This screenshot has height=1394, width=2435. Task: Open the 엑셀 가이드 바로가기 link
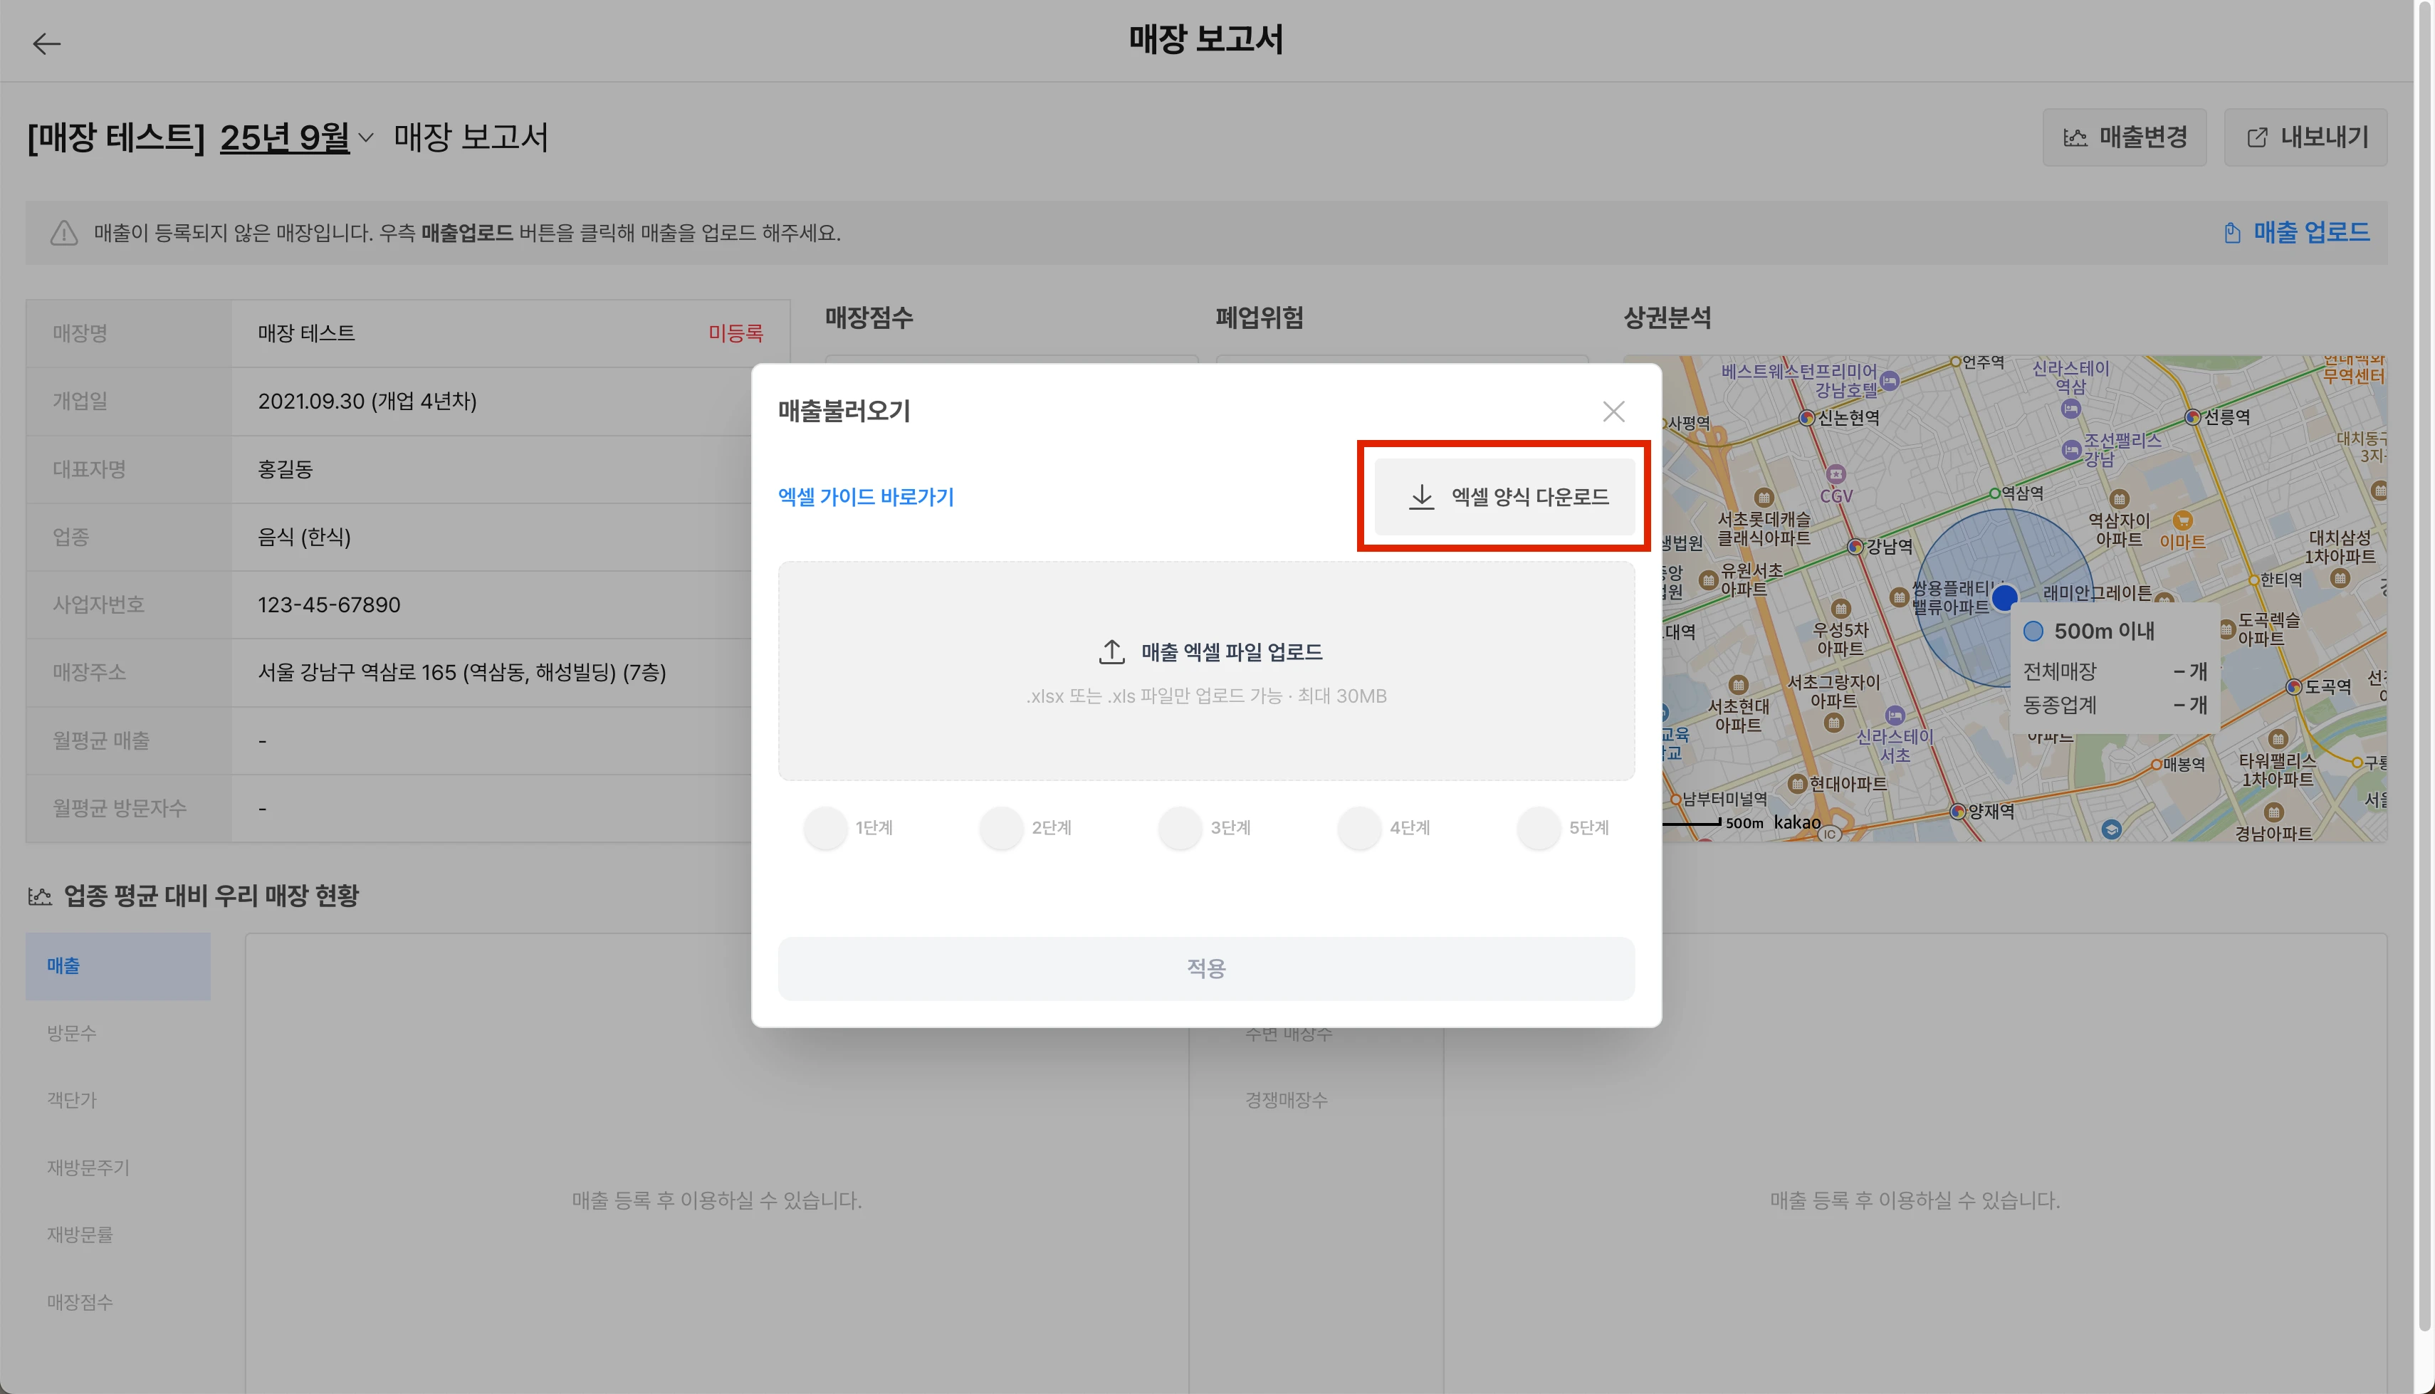click(865, 497)
